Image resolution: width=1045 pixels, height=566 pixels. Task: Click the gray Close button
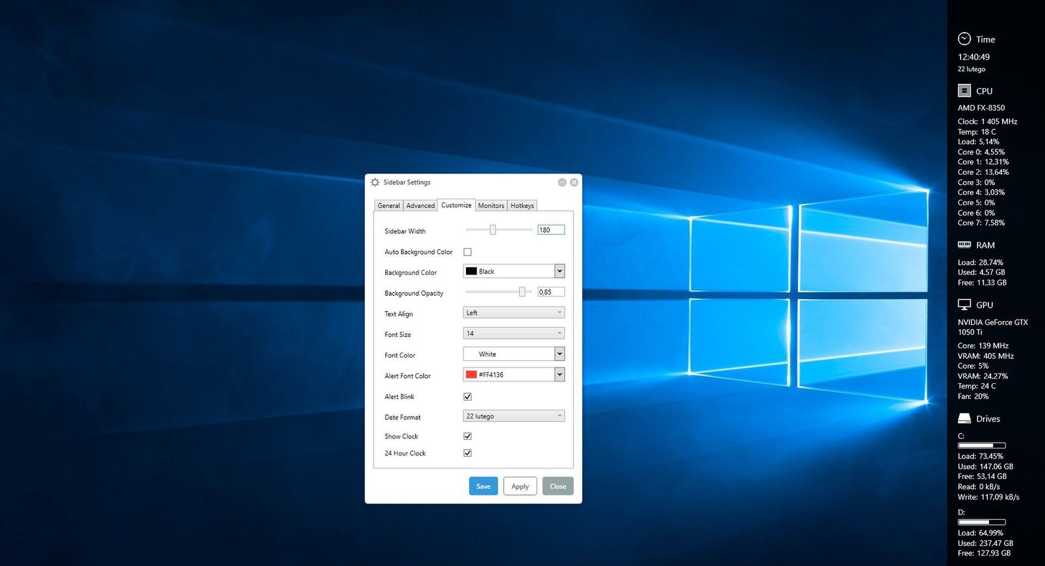pos(558,486)
